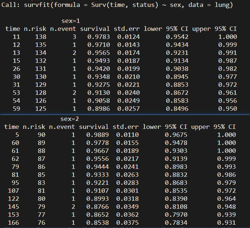250x228 pixels.
Task: Click the survival column header under sex=1
Action: pyautogui.click(x=95, y=29)
